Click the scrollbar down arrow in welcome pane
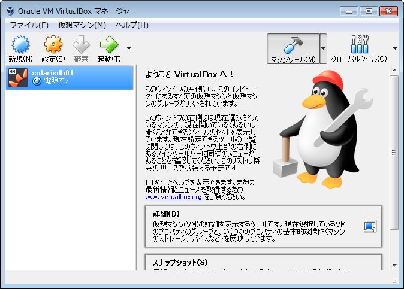 (394, 265)
